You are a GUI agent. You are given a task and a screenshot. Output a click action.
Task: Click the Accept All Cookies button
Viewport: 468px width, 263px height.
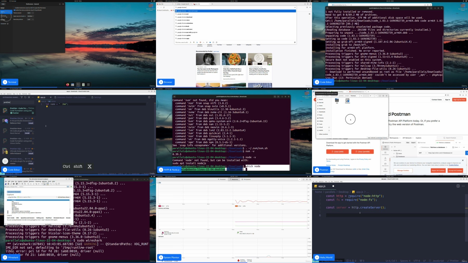(x=455, y=170)
